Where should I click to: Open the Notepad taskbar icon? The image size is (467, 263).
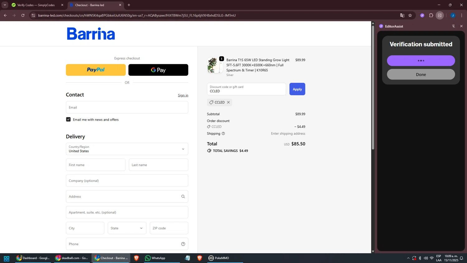(187, 258)
